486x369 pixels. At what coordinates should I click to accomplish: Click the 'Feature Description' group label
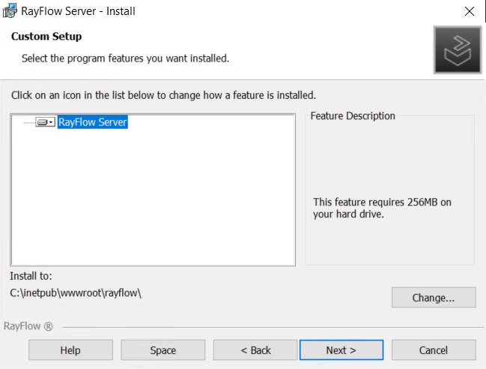[353, 115]
